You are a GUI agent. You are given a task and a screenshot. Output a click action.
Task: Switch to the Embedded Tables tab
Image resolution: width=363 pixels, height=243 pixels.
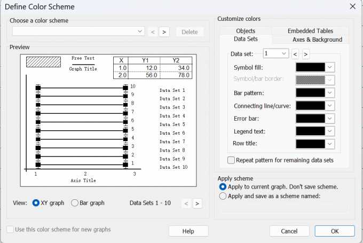pyautogui.click(x=310, y=31)
